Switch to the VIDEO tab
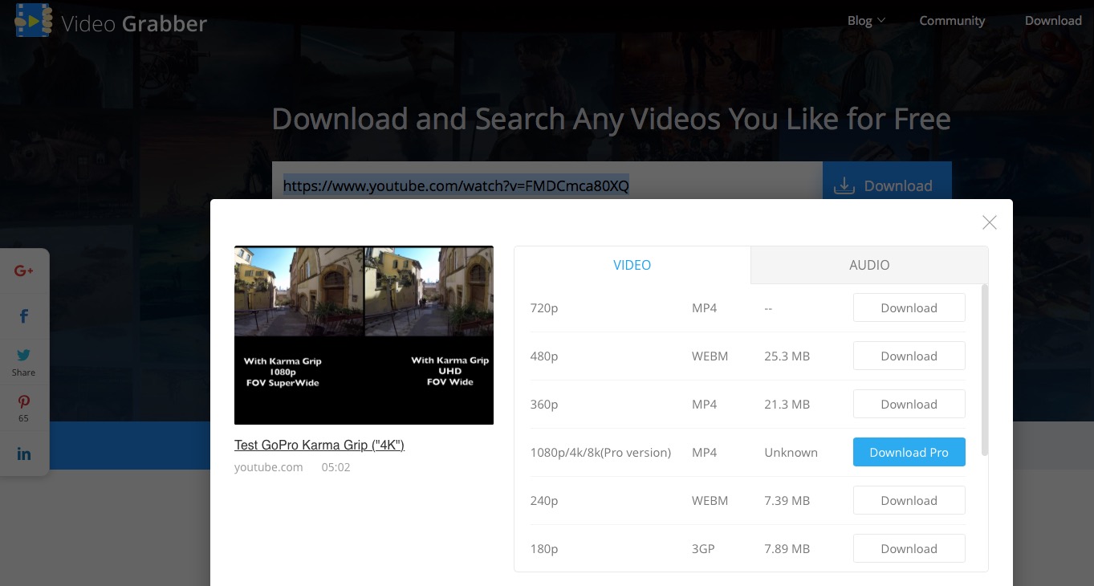Image resolution: width=1094 pixels, height=586 pixels. point(632,265)
